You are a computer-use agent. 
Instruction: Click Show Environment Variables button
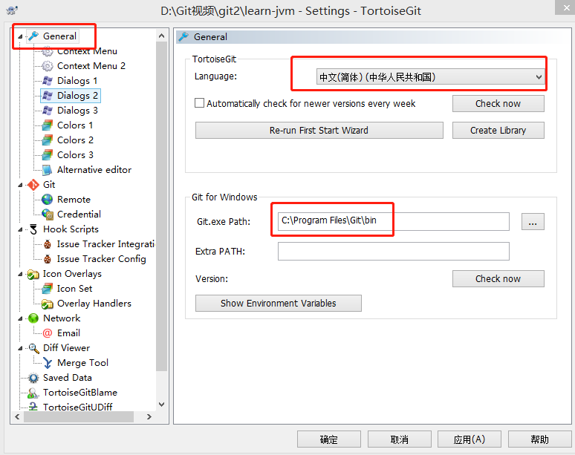(279, 304)
